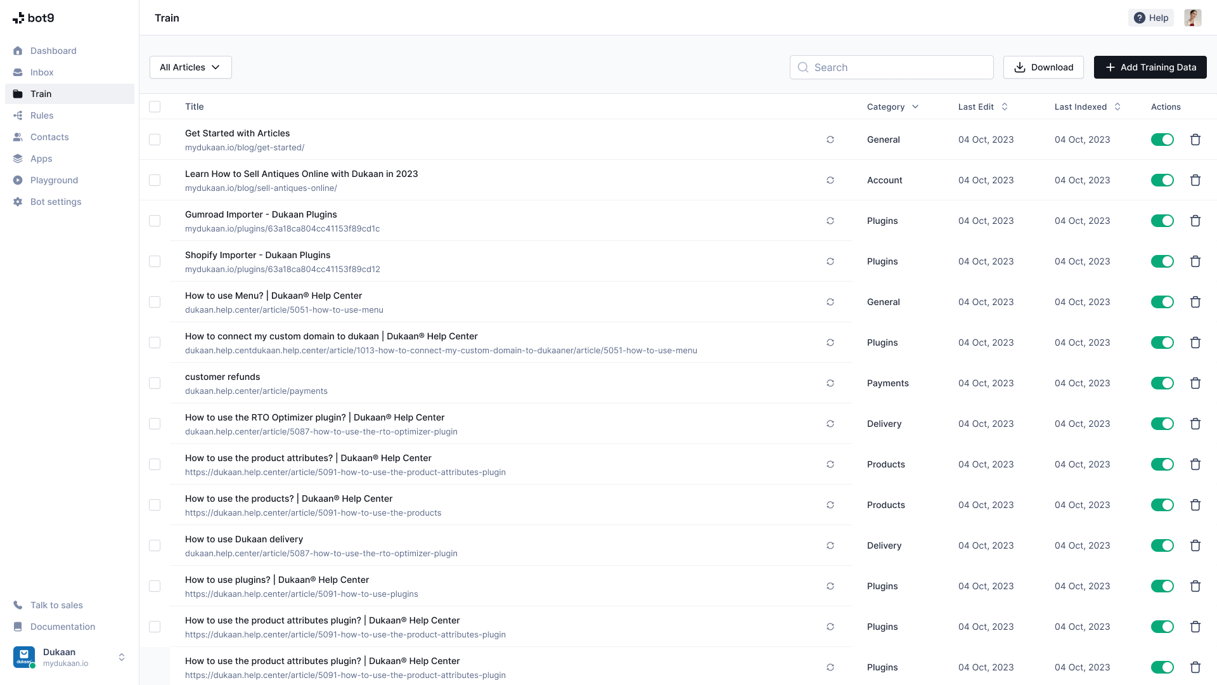Screen dimensions: 1217x685
Task: Disable the customer refunds article toggle
Action: pos(1162,383)
